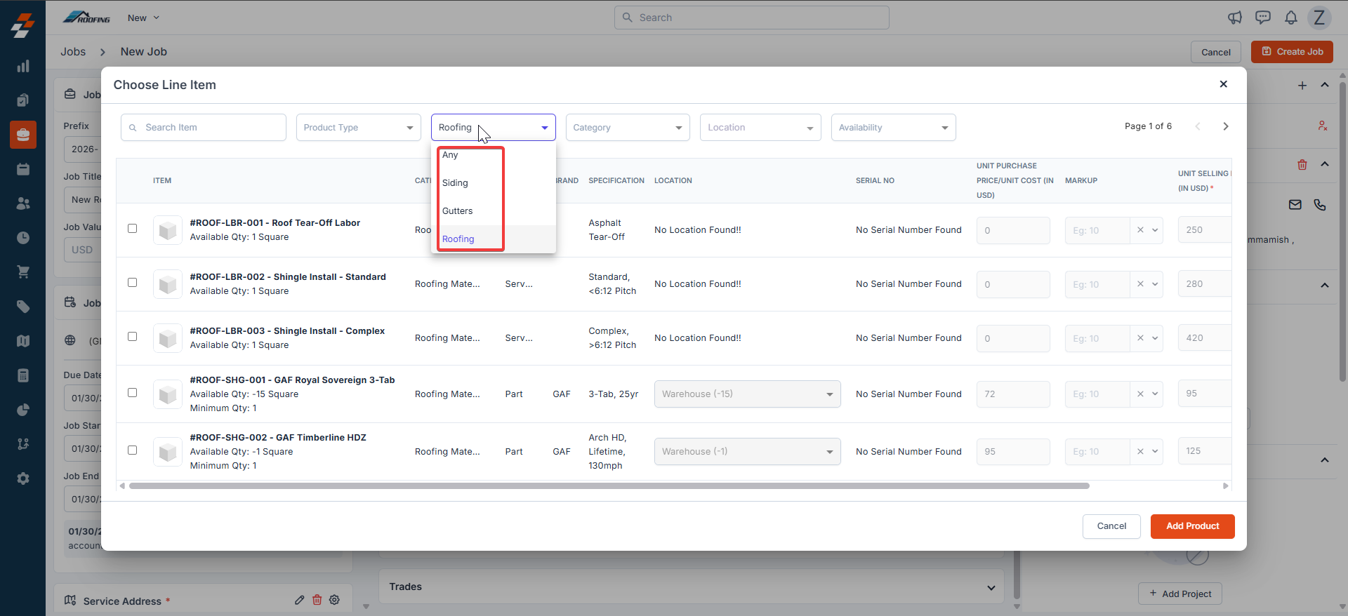This screenshot has height=616, width=1348.
Task: Select Gutters from the dropdown list
Action: tap(494, 211)
